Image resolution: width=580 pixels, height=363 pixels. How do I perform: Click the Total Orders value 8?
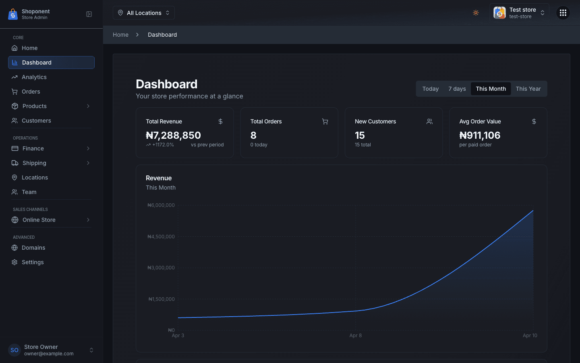coord(253,135)
